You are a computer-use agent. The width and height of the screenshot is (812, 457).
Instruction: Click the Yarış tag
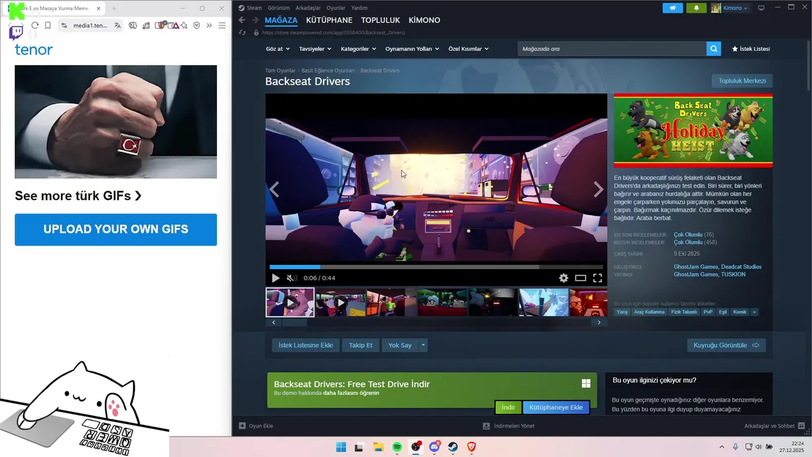(622, 312)
